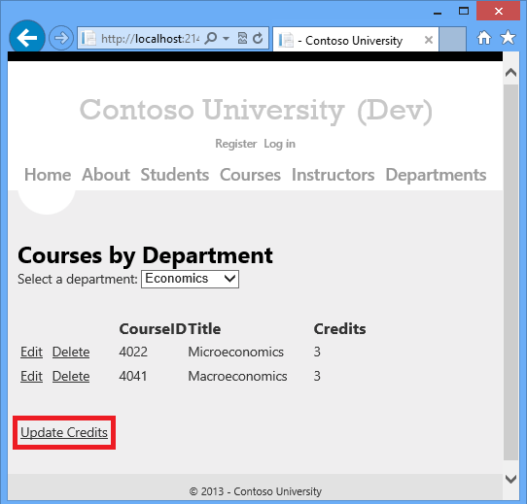Screen dimensions: 527x504
Task: Click the Register link
Action: pos(236,144)
